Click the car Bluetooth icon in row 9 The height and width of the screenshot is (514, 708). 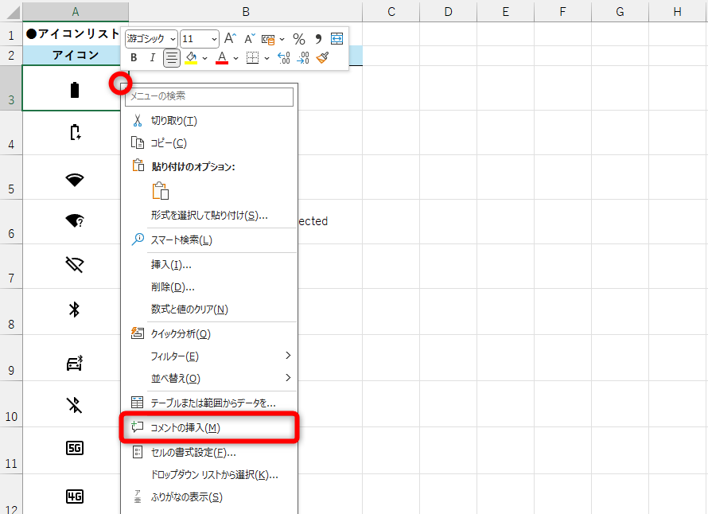75,363
